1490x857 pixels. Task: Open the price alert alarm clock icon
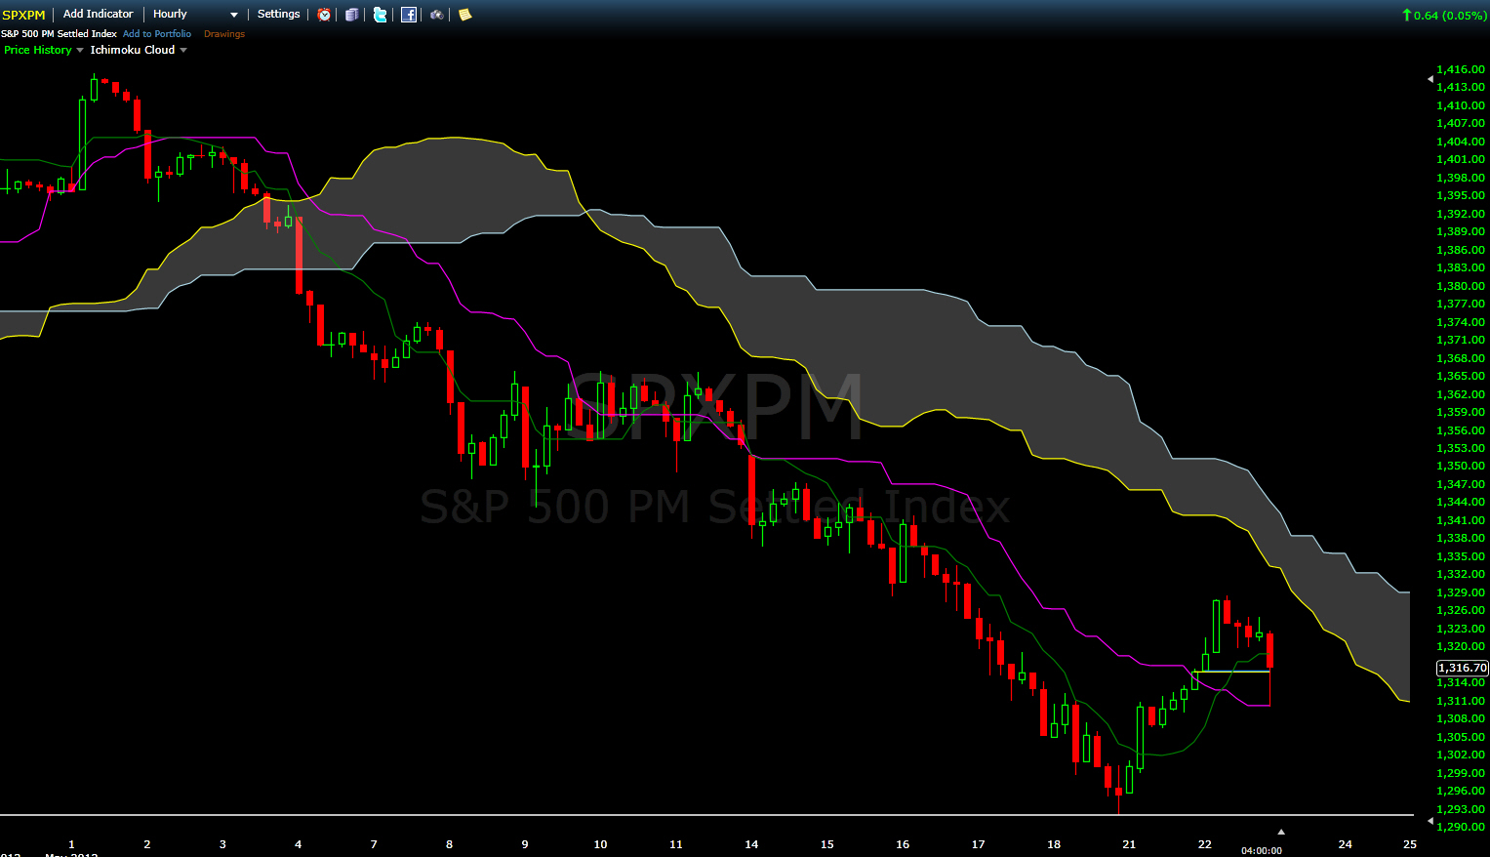[x=324, y=15]
